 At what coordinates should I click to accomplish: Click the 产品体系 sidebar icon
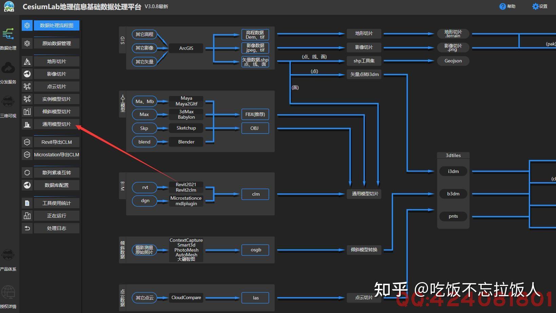pyautogui.click(x=9, y=259)
